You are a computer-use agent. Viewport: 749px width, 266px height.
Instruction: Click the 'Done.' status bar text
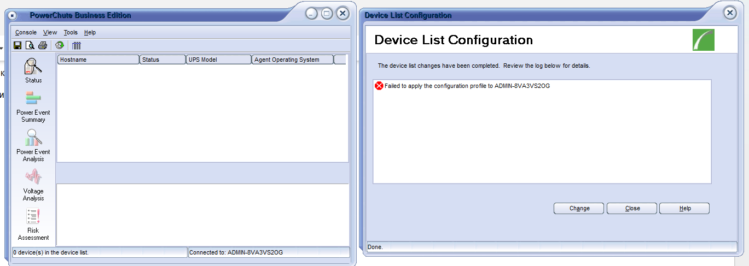pos(375,247)
